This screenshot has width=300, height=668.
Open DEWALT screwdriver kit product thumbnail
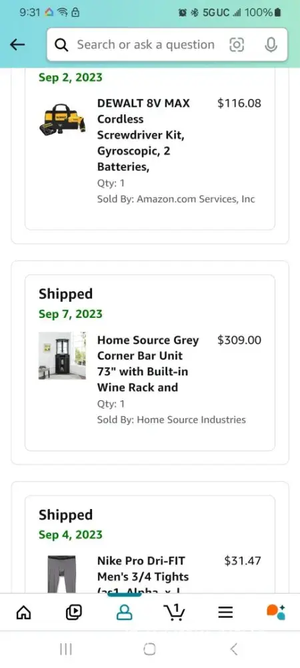(62, 120)
